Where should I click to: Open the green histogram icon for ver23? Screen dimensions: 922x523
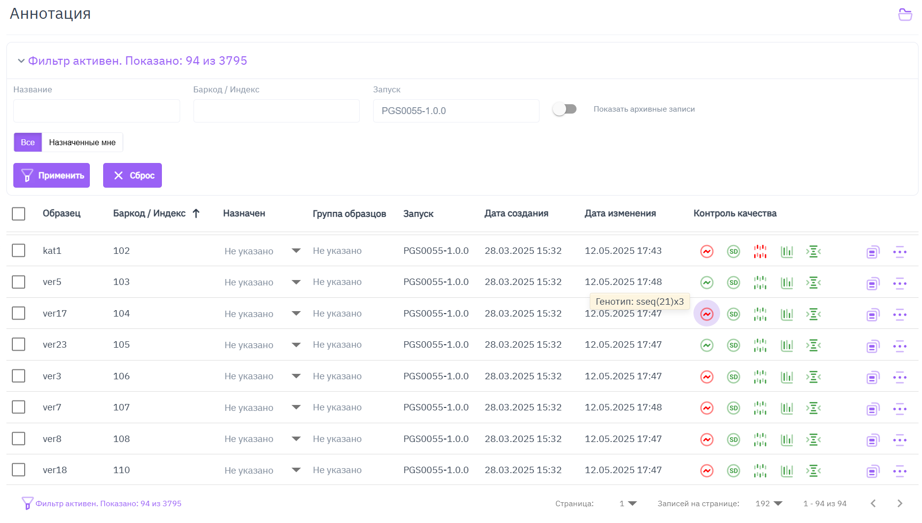pyautogui.click(x=787, y=345)
